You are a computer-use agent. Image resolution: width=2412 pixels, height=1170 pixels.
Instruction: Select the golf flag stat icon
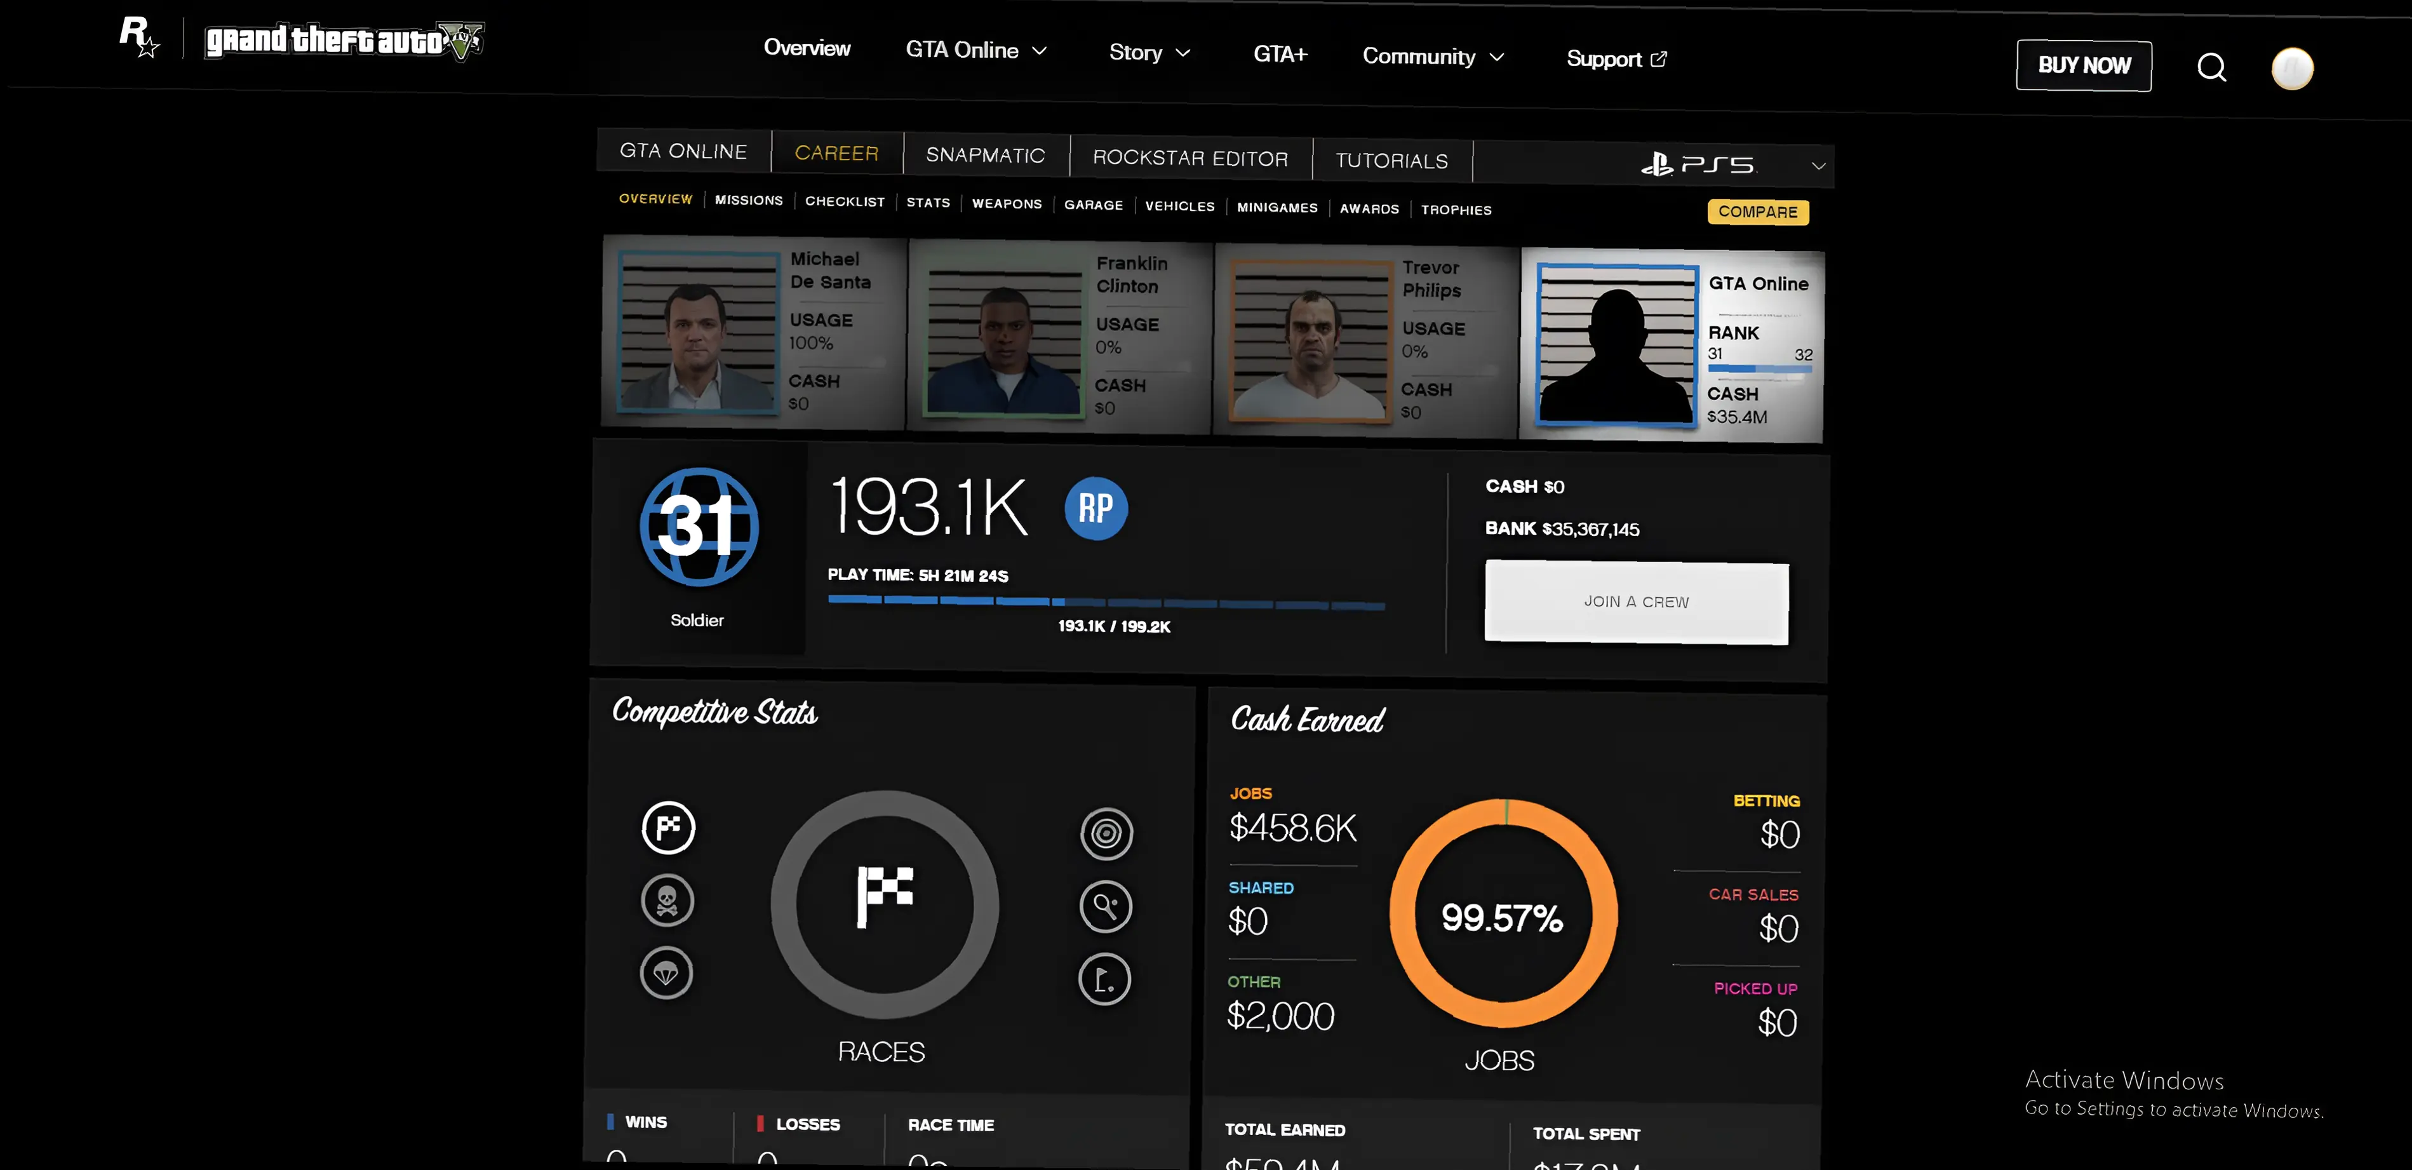(1104, 980)
